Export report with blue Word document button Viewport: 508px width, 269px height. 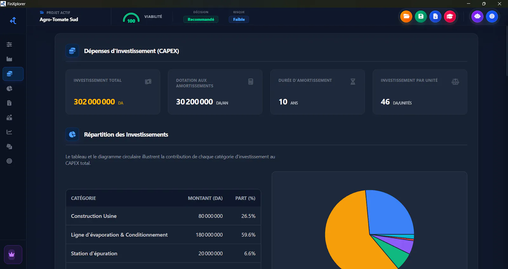click(x=435, y=16)
